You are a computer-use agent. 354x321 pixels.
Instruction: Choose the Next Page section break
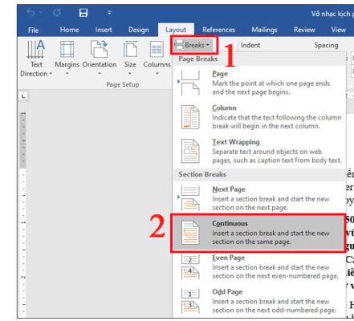259,198
